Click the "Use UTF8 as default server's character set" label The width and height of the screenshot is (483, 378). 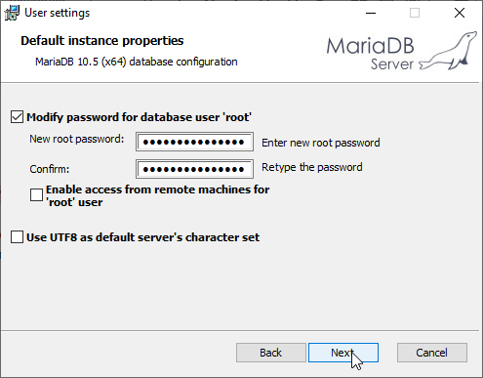142,237
